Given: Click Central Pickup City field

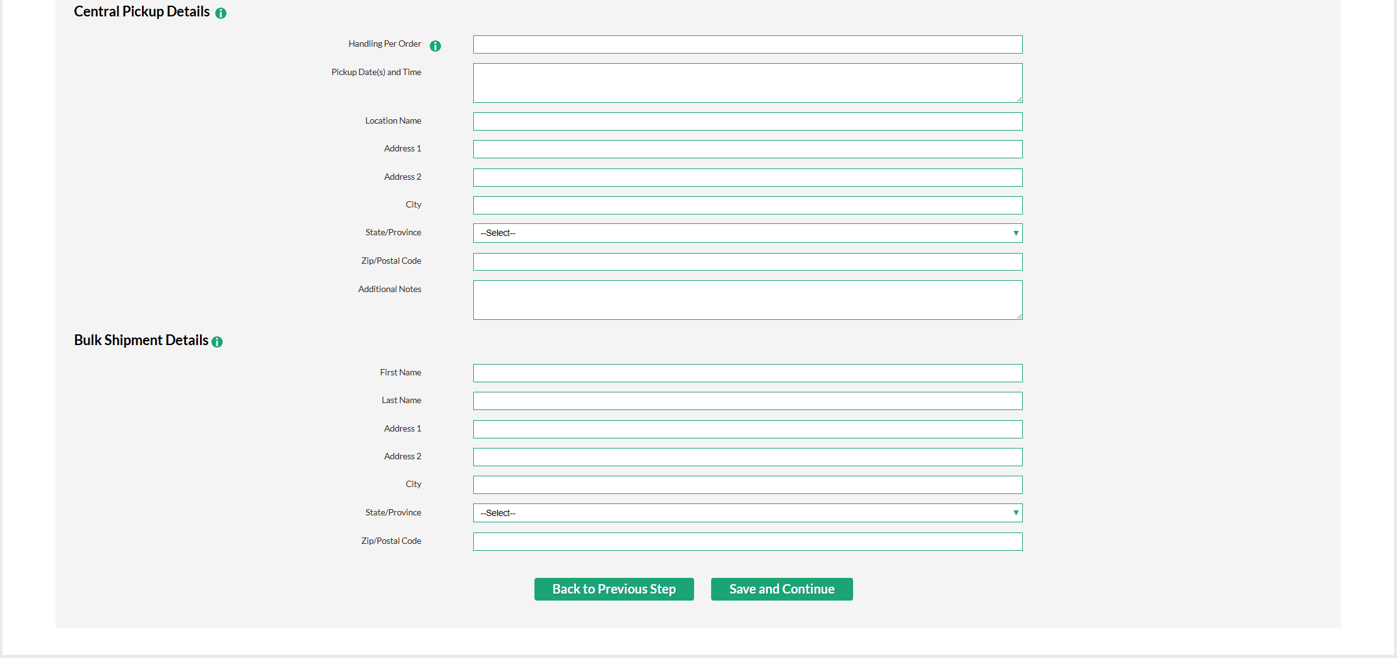Looking at the screenshot, I should coord(747,205).
